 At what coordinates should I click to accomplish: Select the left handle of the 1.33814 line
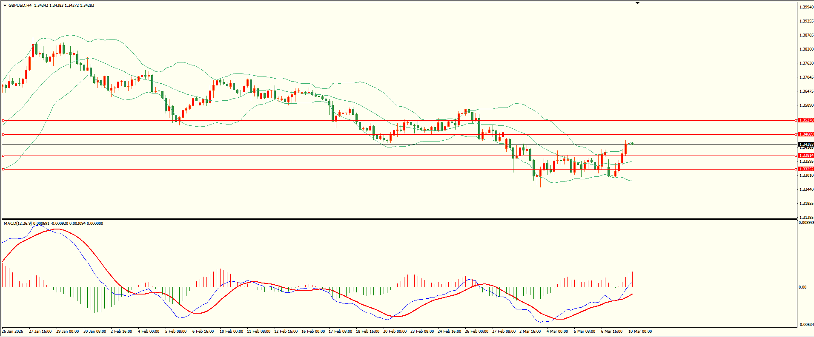point(3,156)
